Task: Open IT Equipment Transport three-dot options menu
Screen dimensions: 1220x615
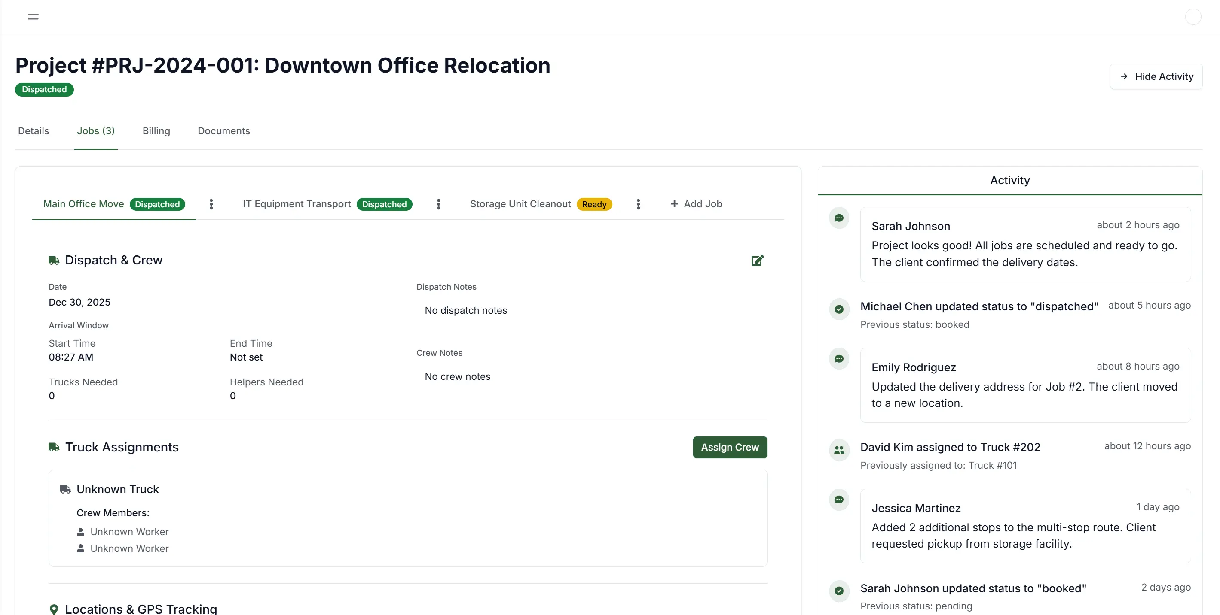Action: tap(439, 204)
